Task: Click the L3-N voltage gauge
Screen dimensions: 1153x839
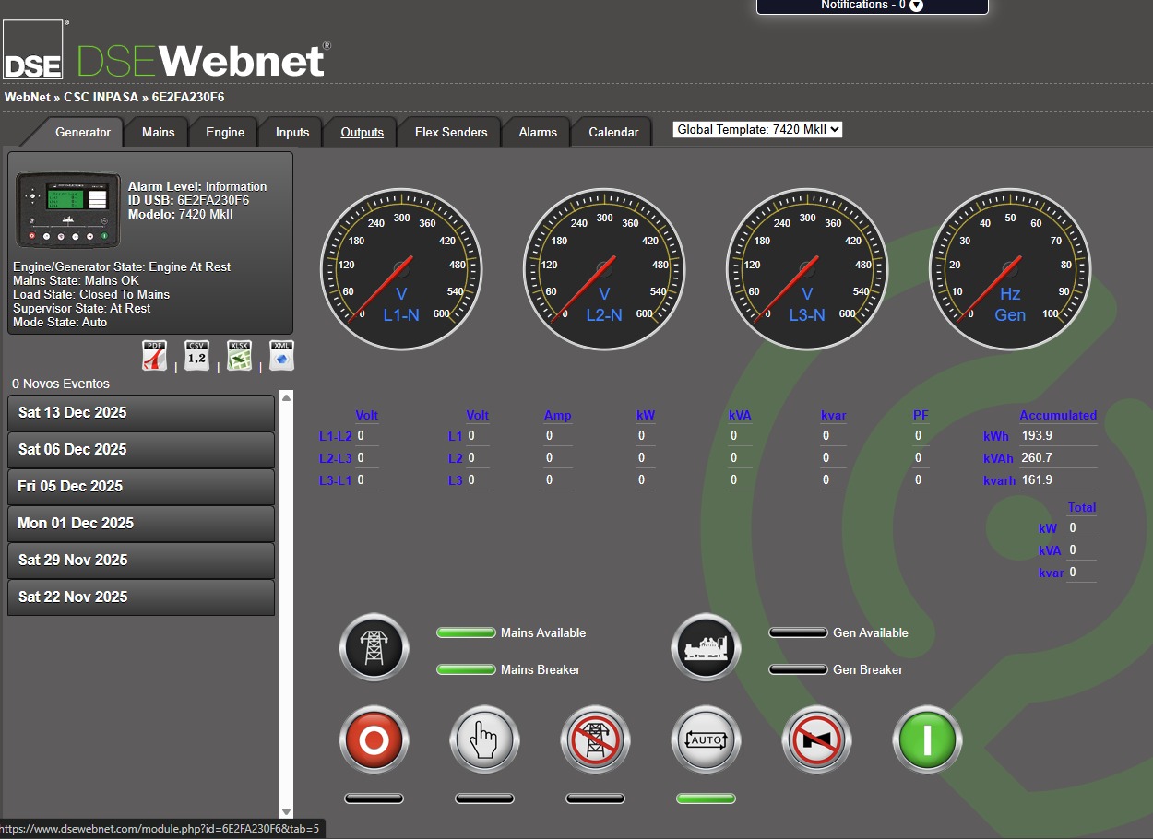Action: (807, 269)
